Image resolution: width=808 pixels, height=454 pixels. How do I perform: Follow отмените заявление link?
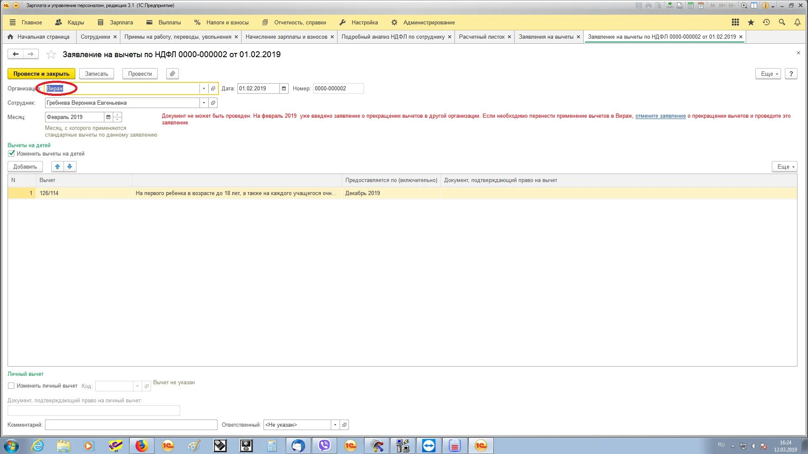tap(660, 116)
